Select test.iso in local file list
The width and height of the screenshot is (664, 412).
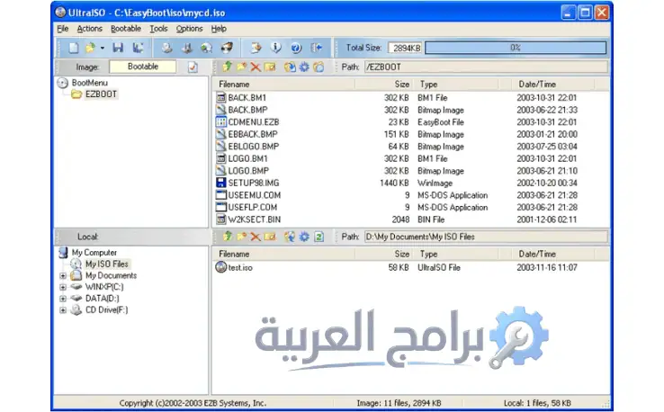239,267
